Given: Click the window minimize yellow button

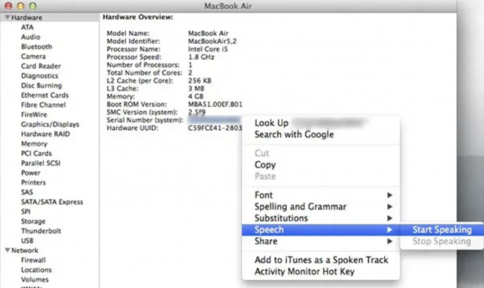Looking at the screenshot, I should pos(20,6).
